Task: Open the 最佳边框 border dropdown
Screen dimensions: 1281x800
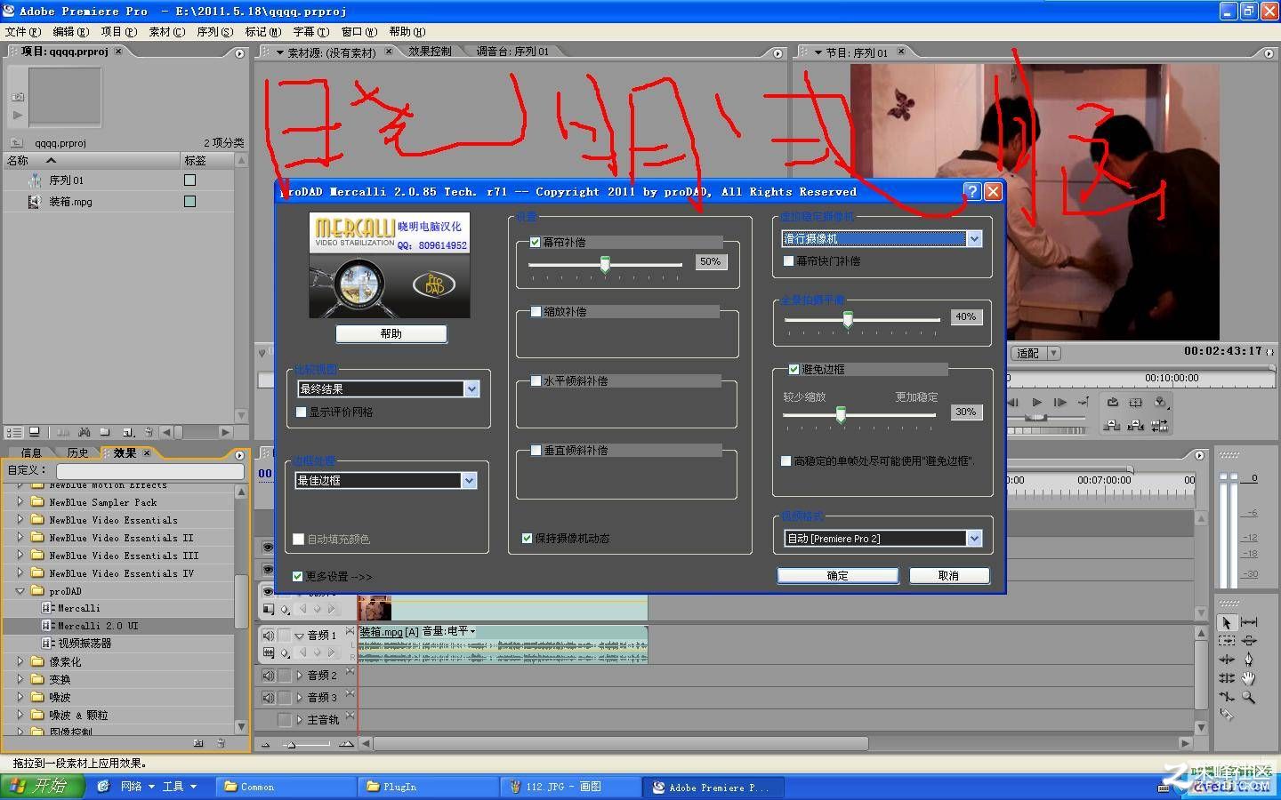Action: [469, 480]
